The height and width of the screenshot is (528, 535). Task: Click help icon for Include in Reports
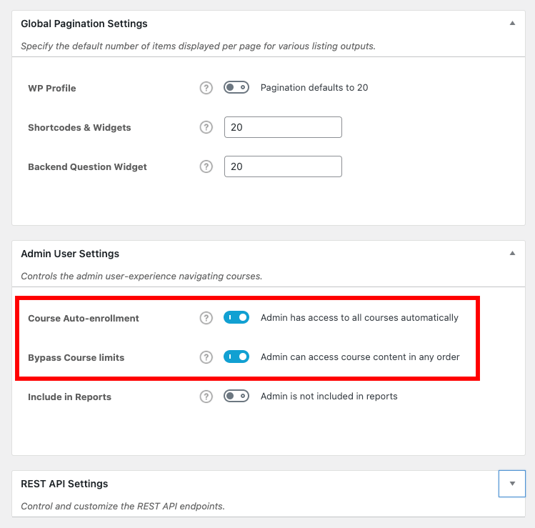pyautogui.click(x=206, y=396)
